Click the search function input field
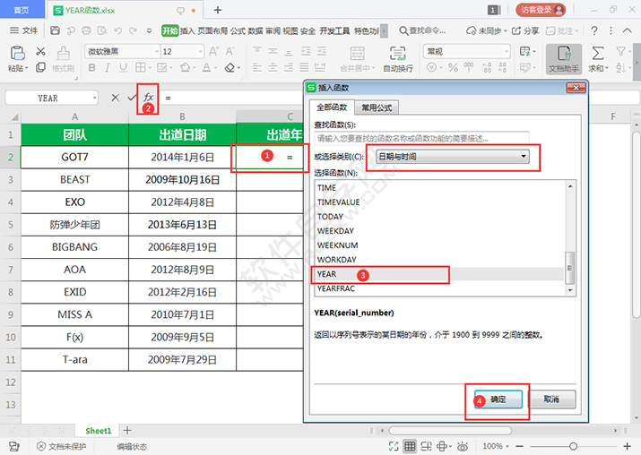Screen dimensions: 641x455 click(421, 139)
